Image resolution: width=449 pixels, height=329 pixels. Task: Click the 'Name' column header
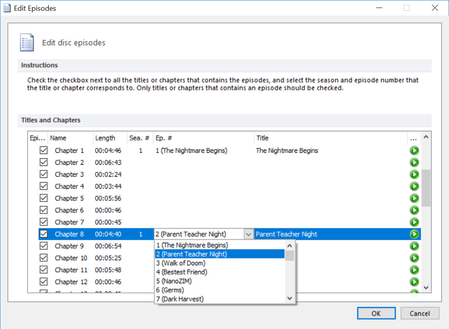[70, 138]
